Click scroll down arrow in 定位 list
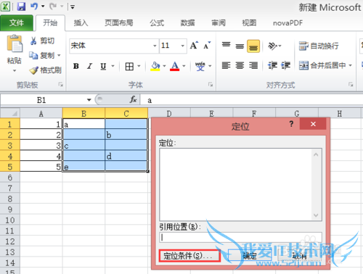This screenshot has height=274, width=363. (316, 215)
